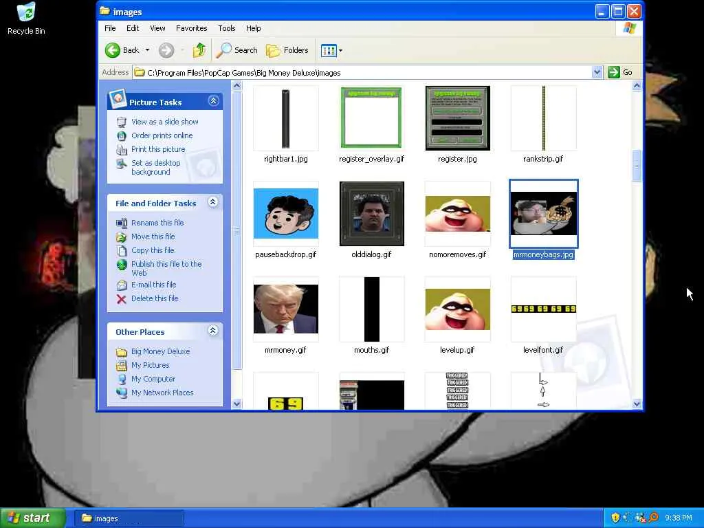Click the Start button

click(32, 518)
